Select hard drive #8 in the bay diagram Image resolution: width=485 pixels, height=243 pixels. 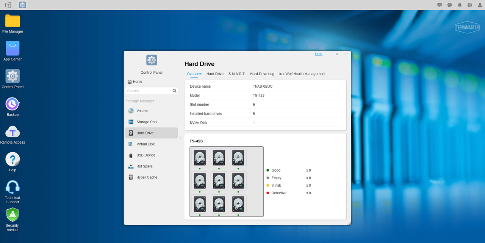click(x=219, y=204)
